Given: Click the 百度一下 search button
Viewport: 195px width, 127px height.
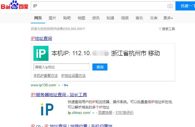Looking at the screenshot, I should [185, 6].
